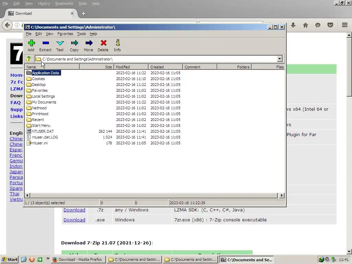Viewport: 352px width, 264px height.
Task: Click the Windows Start button
Action: click(x=10, y=260)
